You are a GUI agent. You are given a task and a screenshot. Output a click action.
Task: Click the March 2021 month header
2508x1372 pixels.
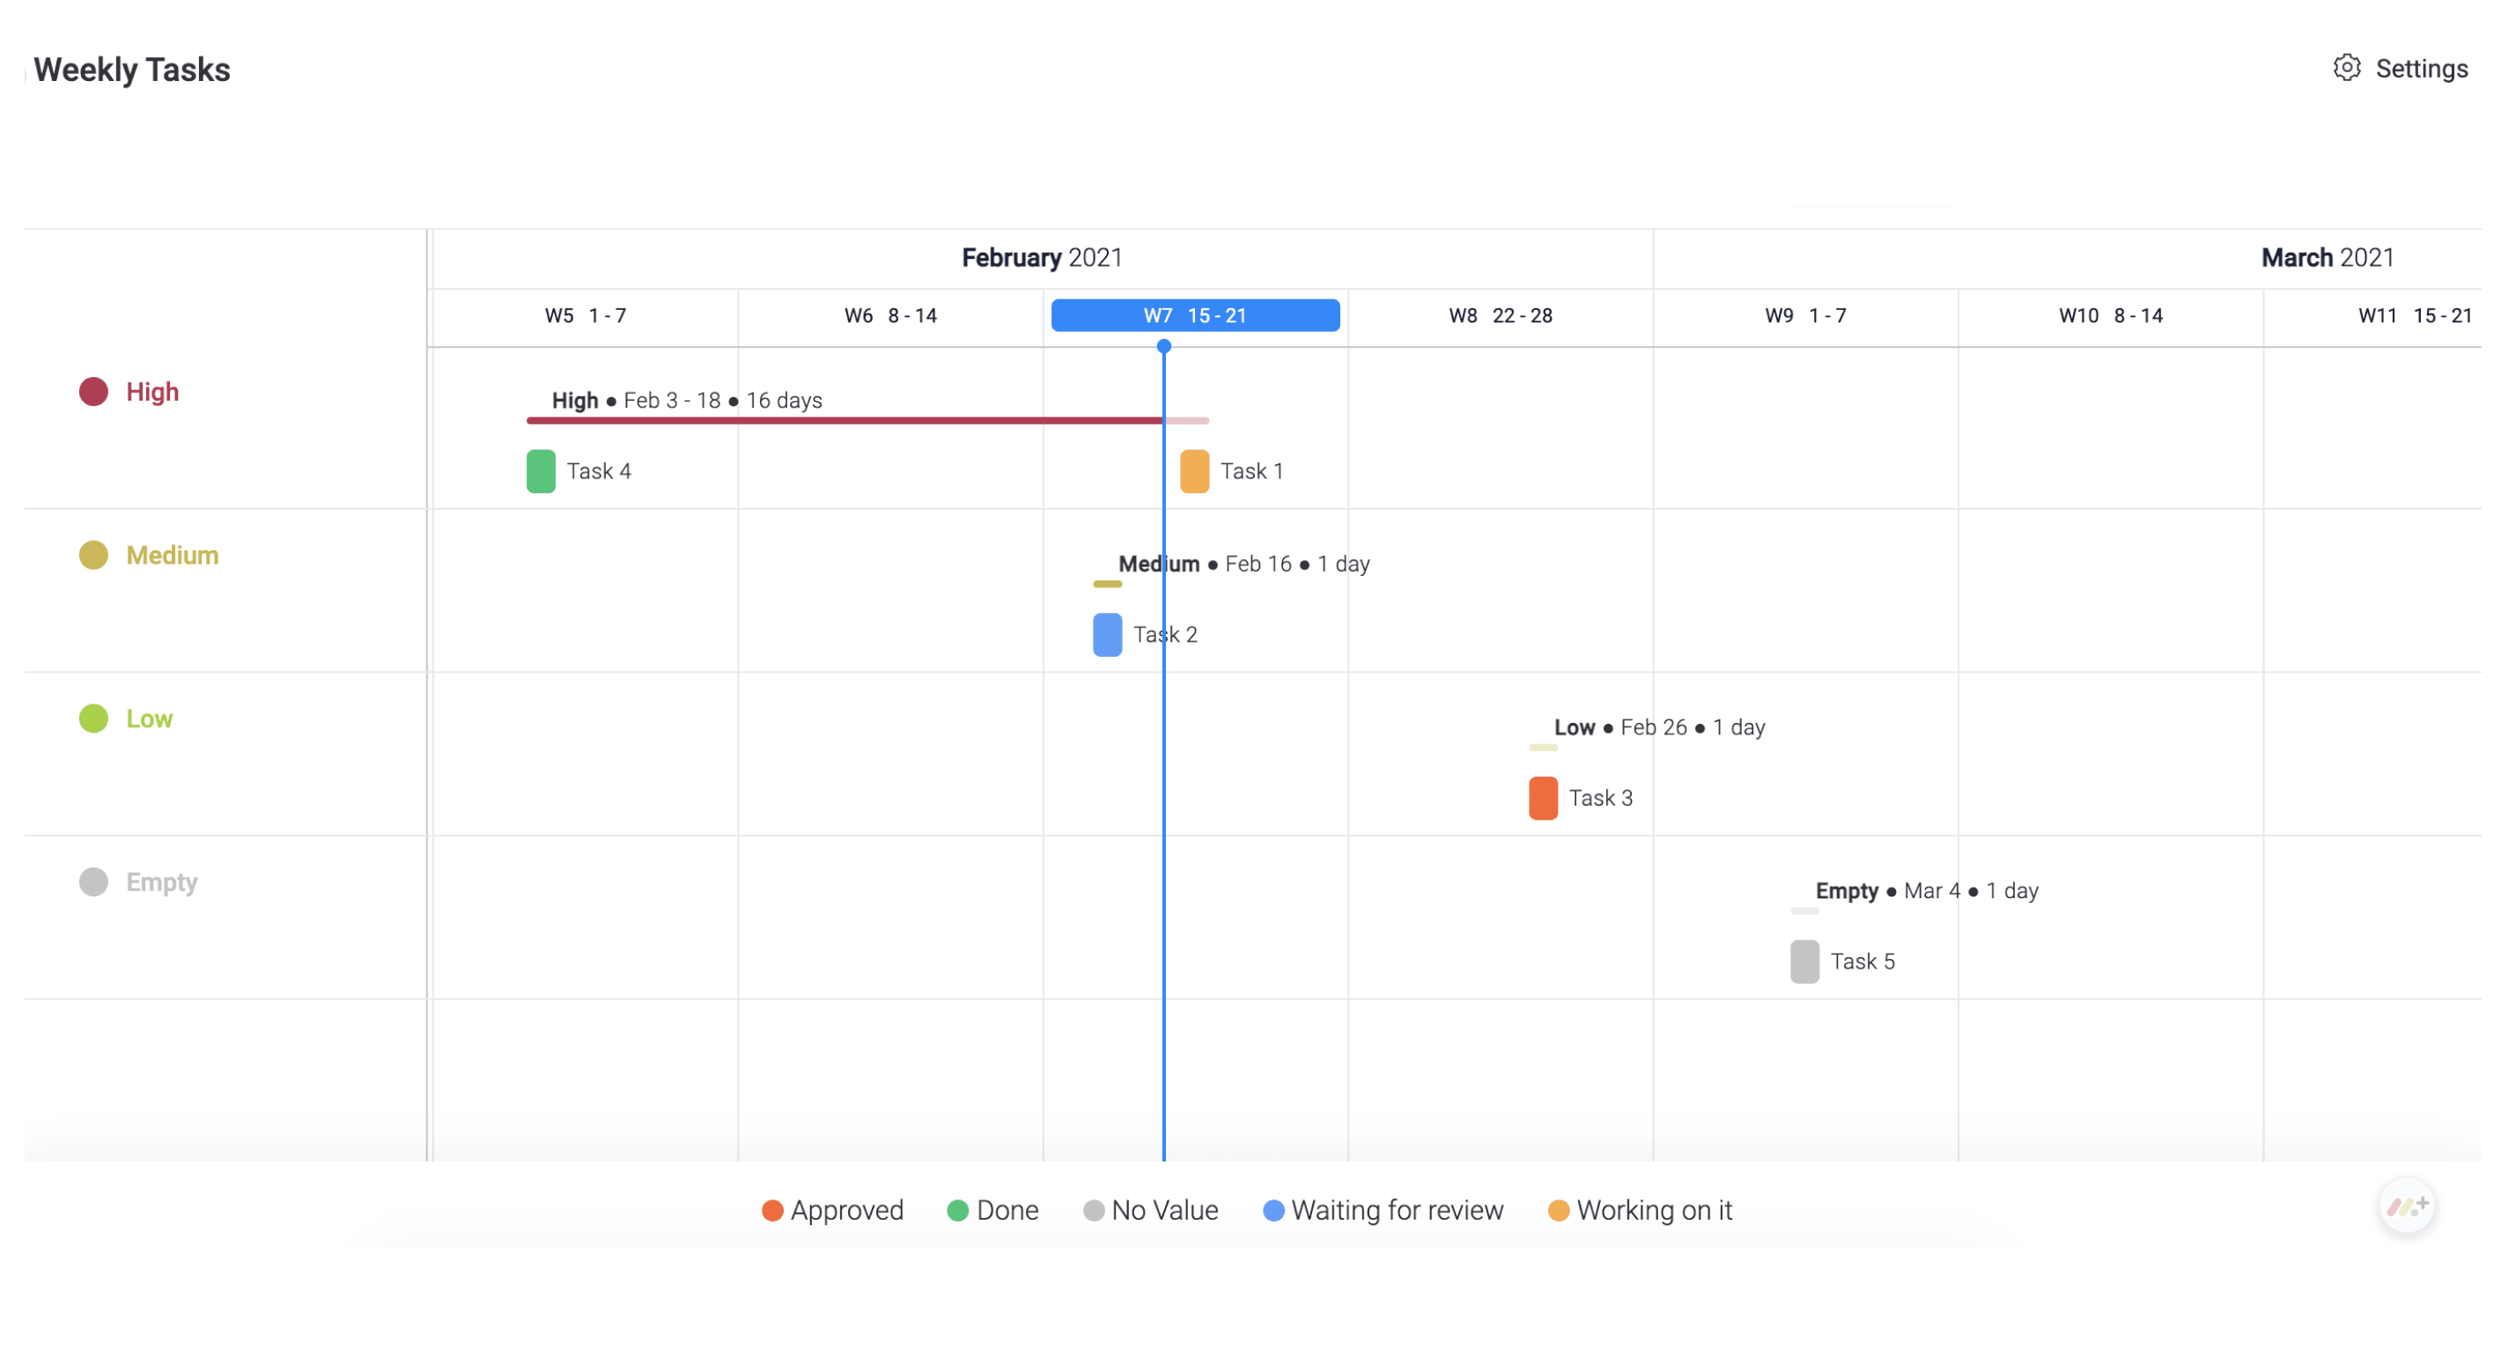(x=2327, y=258)
